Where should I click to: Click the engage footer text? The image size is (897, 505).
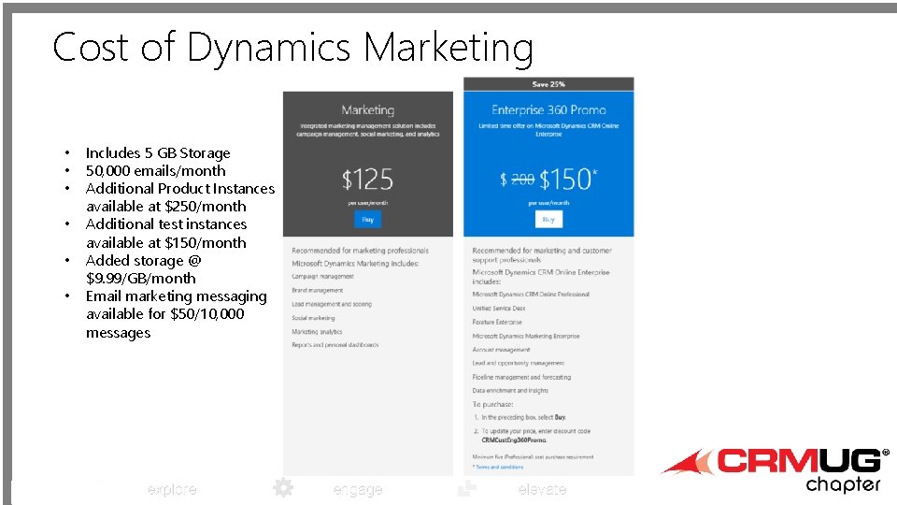(x=358, y=490)
